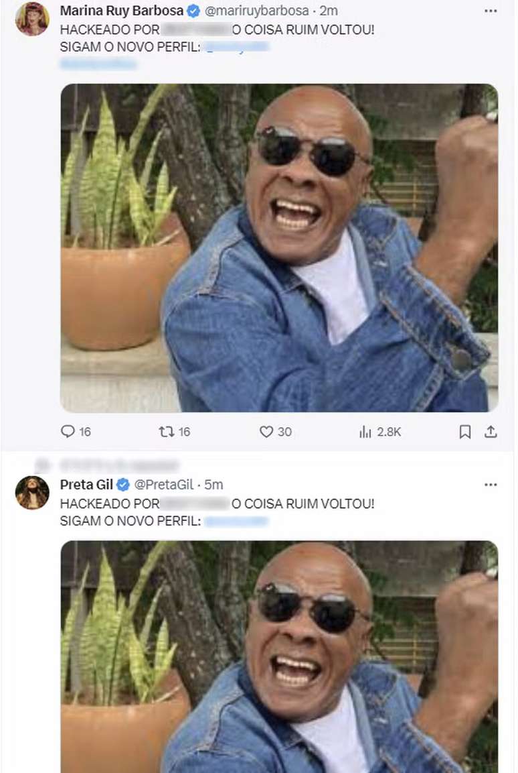Open the tweet via the 2m timestamp
The width and height of the screenshot is (518, 773).
[x=329, y=11]
